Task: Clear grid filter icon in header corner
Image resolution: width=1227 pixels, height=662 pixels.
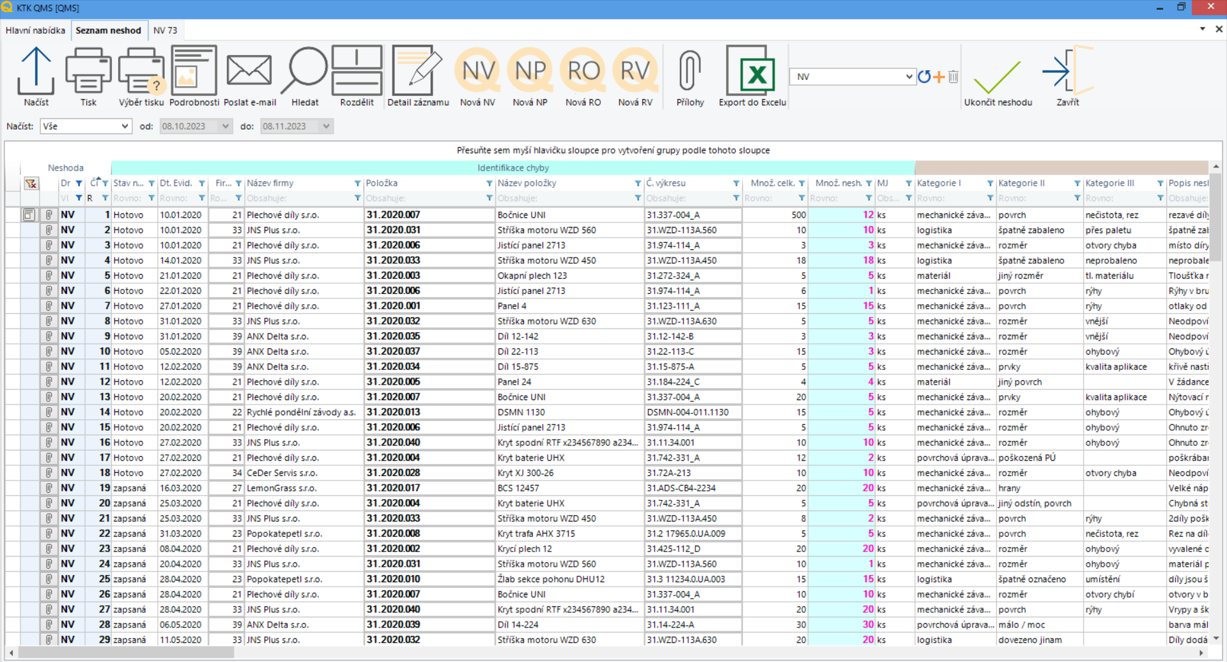Action: coord(30,184)
